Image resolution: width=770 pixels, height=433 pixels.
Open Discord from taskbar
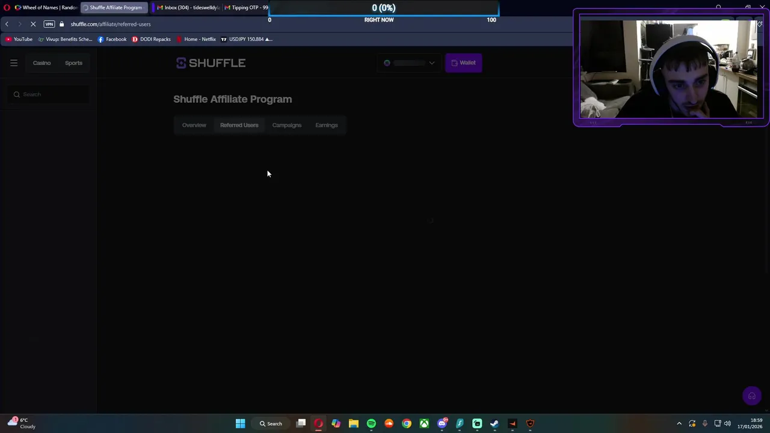(442, 424)
